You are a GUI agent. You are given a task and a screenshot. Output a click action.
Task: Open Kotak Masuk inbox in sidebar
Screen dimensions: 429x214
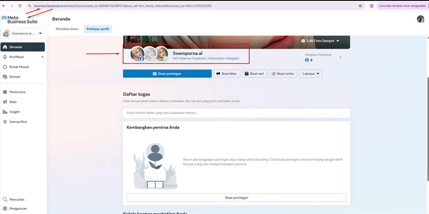[x=19, y=67]
